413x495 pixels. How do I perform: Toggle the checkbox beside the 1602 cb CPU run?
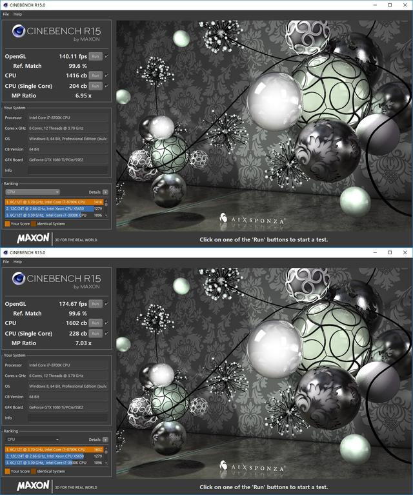click(106, 323)
